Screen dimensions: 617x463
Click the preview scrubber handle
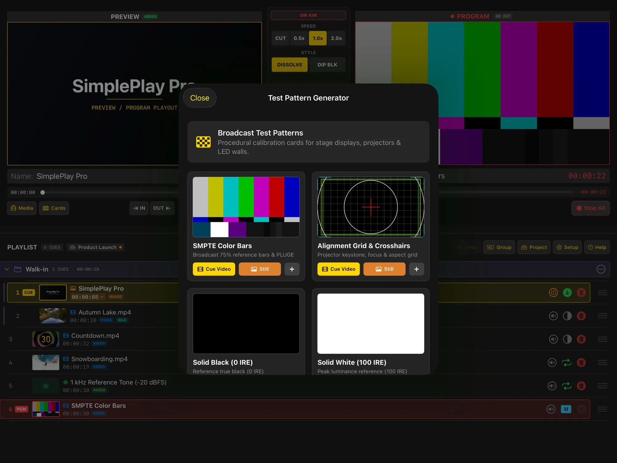[43, 192]
